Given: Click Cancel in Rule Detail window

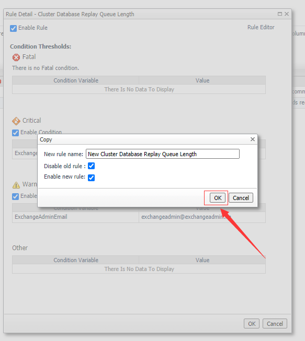Looking at the screenshot, I should (x=275, y=324).
